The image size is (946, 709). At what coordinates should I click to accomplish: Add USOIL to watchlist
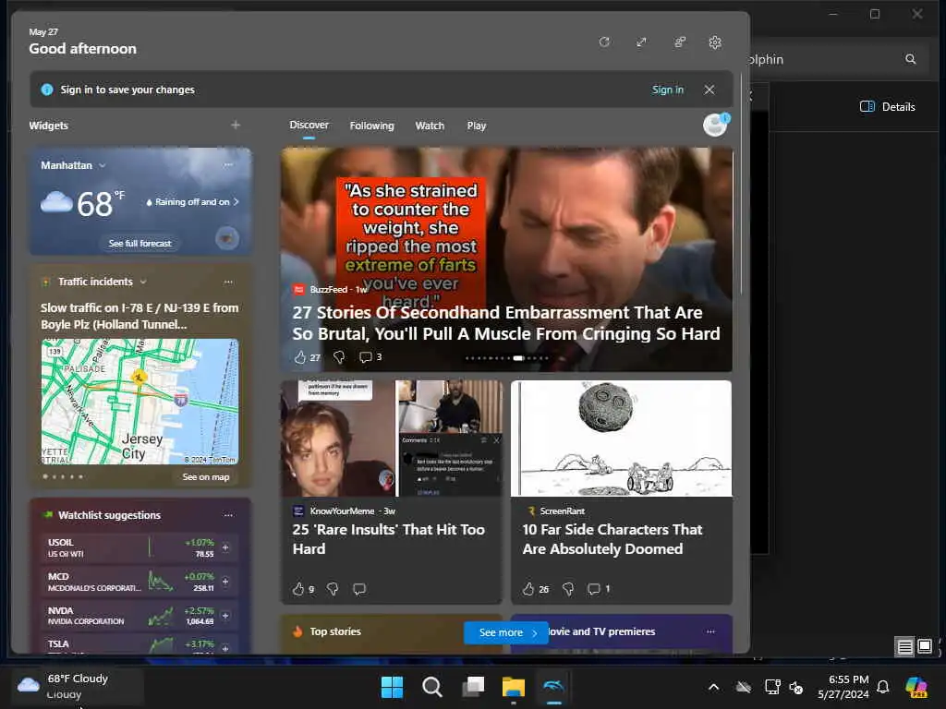(x=225, y=547)
